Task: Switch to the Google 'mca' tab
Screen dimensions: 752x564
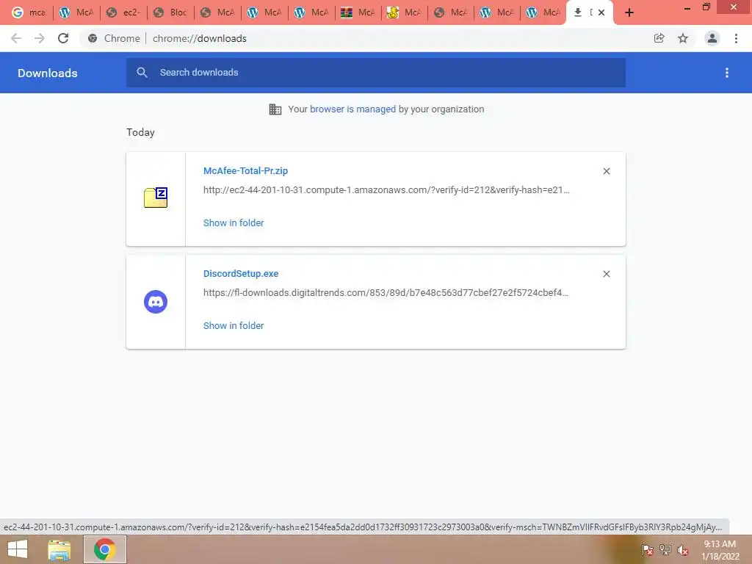Action: [x=29, y=12]
